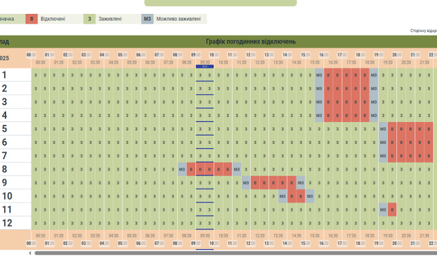Click the 19:00 time label in bottom footer
The height and width of the screenshot is (260, 437).
pos(379,244)
